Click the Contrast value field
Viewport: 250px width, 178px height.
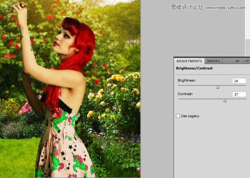[239, 94]
